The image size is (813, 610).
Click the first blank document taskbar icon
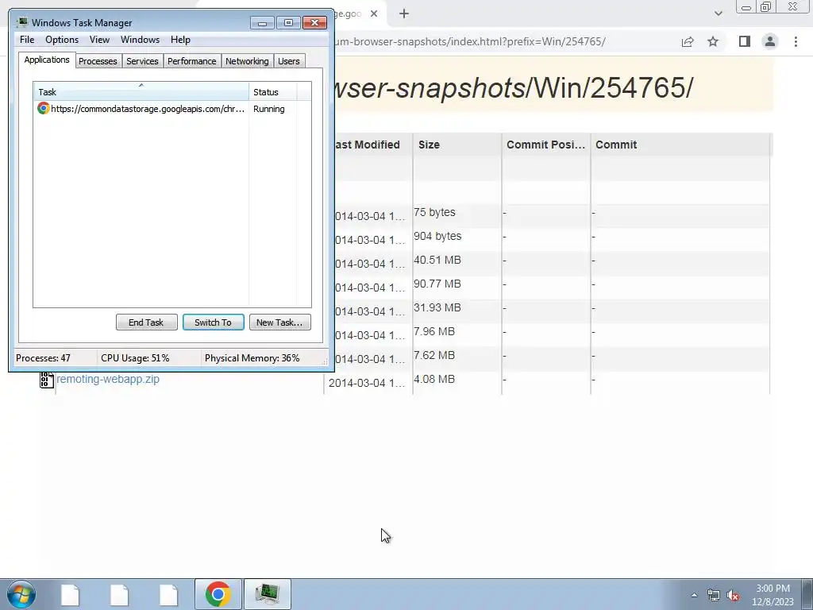point(70,594)
